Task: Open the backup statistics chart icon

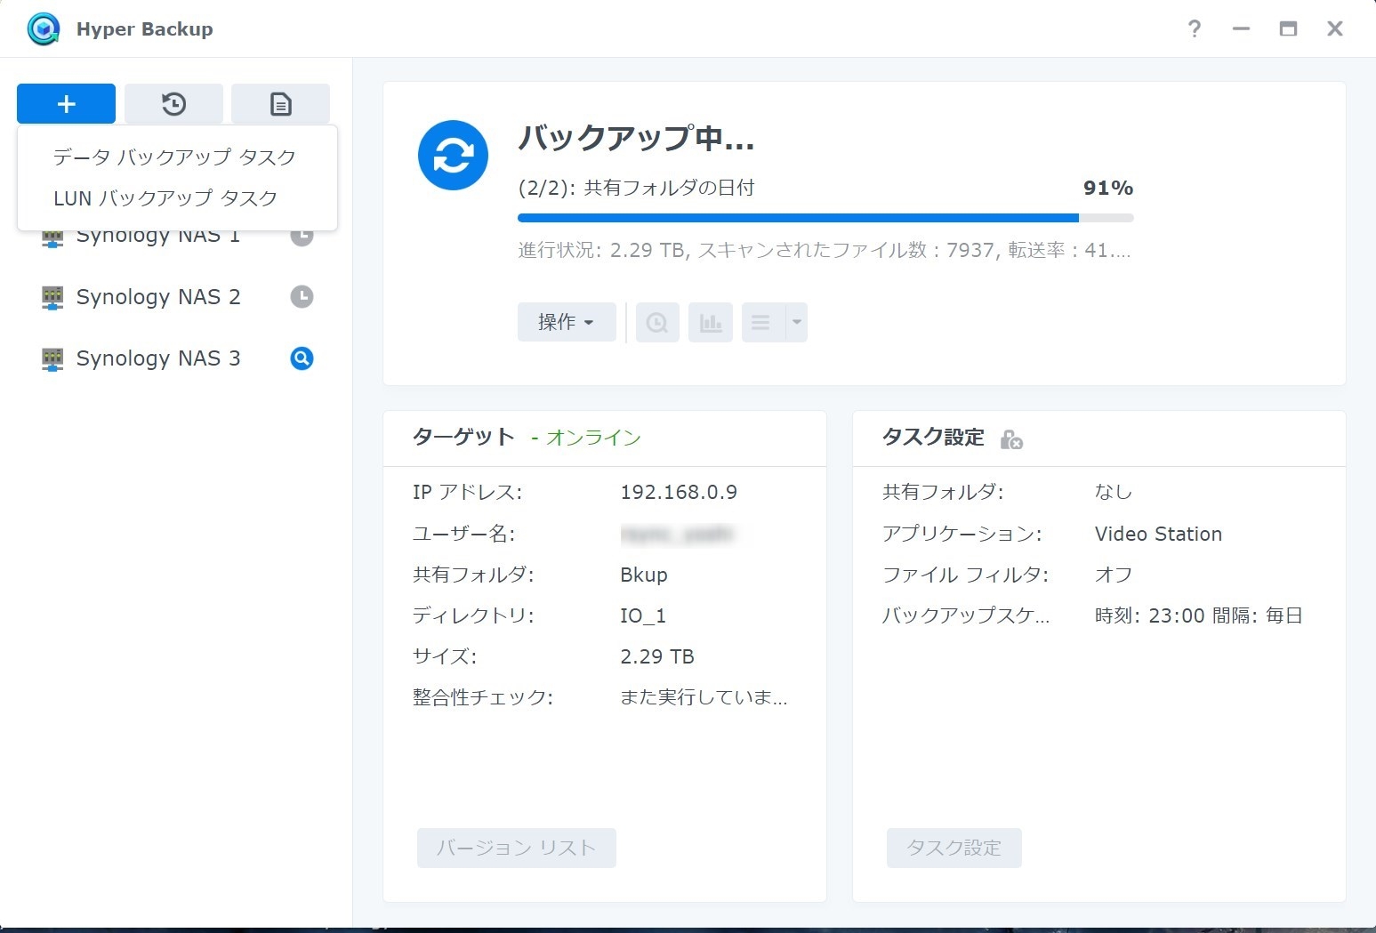Action: 710,323
